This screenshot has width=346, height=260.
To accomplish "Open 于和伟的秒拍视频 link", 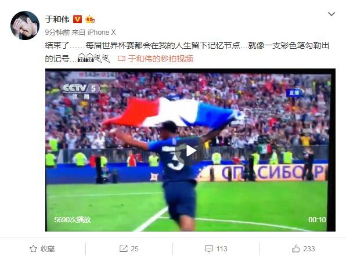I will (x=161, y=59).
